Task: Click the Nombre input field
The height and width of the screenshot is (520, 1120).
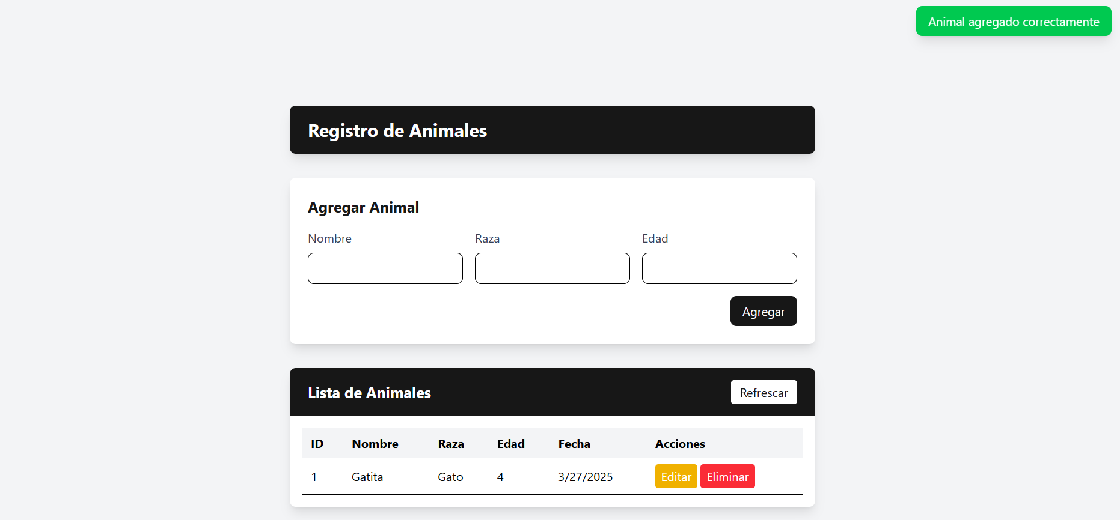Action: point(385,268)
